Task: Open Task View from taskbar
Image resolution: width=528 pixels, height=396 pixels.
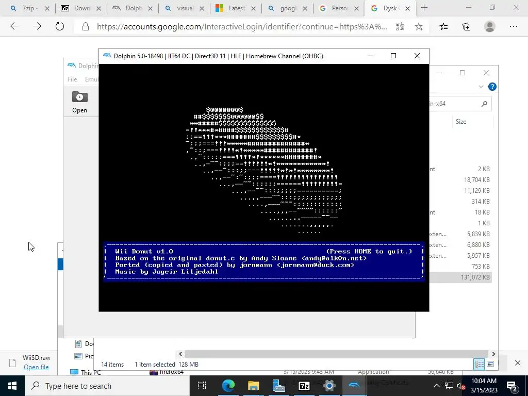Action: click(202, 386)
